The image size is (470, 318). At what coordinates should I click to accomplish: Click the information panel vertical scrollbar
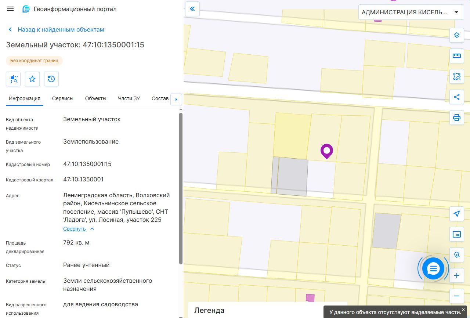point(181,188)
